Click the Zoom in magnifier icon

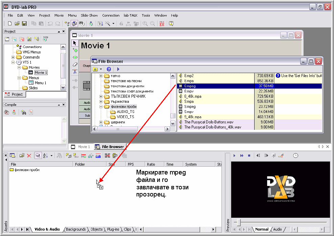click(145, 23)
